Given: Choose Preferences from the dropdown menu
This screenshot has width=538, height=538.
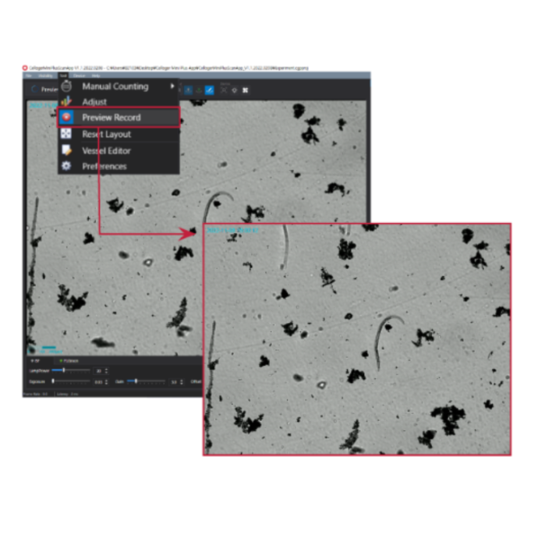Looking at the screenshot, I should pyautogui.click(x=104, y=166).
